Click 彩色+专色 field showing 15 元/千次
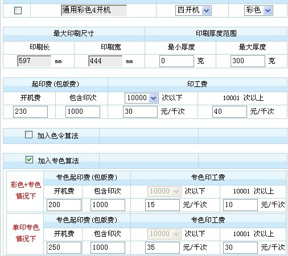Image resolution: width=288 pixels, height=256 pixels. tap(162, 205)
